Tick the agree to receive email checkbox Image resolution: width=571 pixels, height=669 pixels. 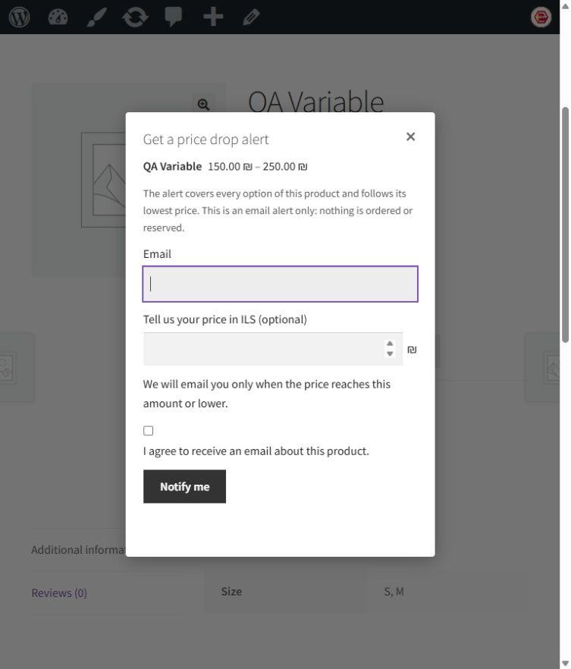[149, 431]
